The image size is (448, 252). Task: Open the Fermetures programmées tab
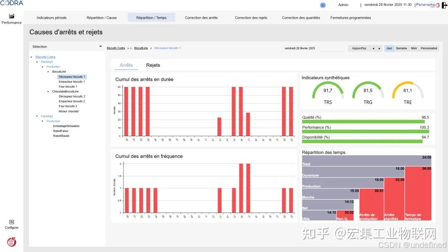(x=351, y=18)
